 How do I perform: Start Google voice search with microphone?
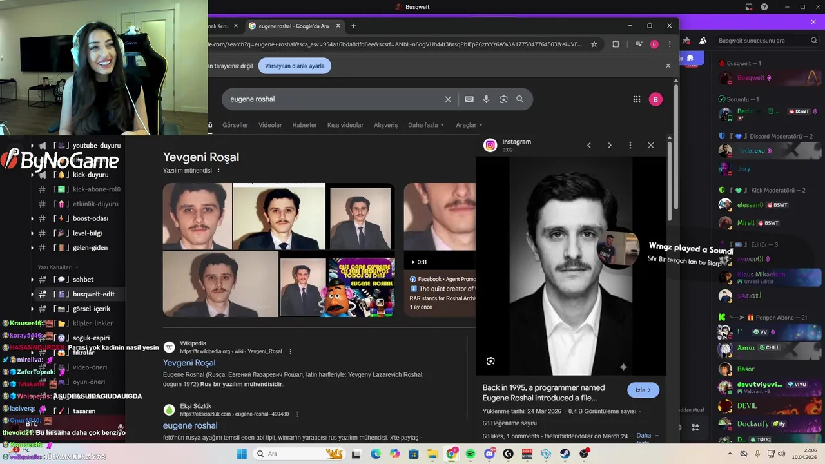click(x=486, y=99)
